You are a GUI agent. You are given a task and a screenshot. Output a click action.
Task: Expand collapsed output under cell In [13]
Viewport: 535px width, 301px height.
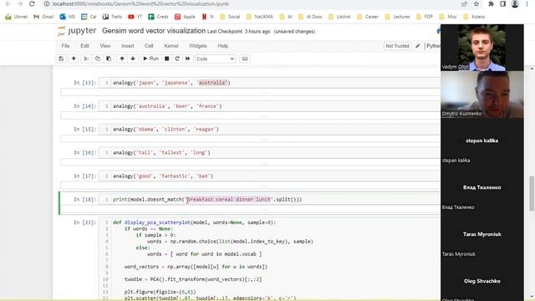point(251,93)
